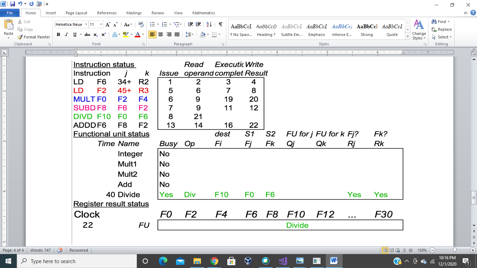Toggle Bold formatting
Image resolution: width=477 pixels, height=268 pixels.
[58, 35]
